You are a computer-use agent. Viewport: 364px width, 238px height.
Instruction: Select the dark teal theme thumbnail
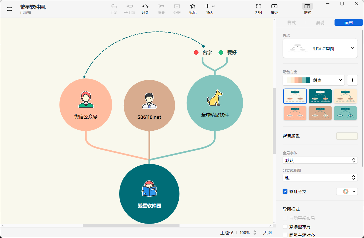coord(320,96)
